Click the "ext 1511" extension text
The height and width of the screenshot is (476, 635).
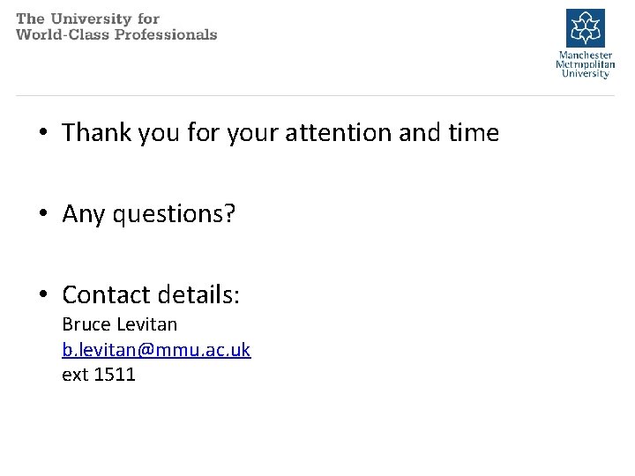tap(99, 374)
